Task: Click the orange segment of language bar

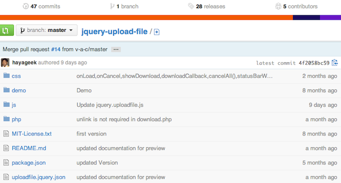Action: [x=146, y=17]
